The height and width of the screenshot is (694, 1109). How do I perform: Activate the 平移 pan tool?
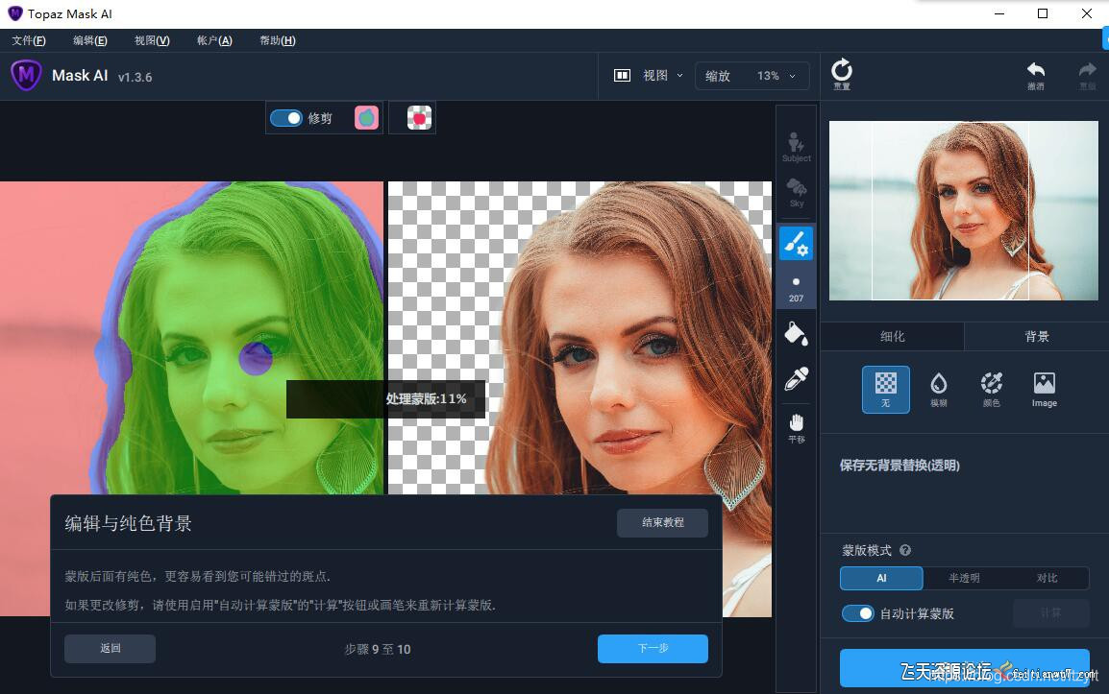click(x=796, y=426)
